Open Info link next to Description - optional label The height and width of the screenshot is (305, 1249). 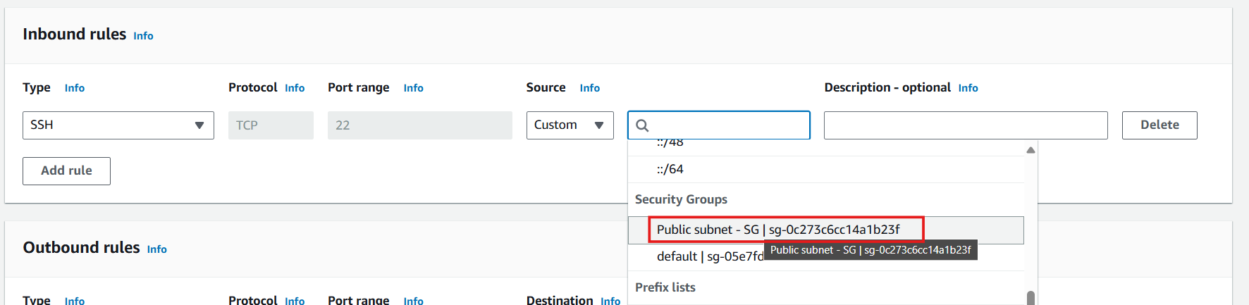pos(968,88)
